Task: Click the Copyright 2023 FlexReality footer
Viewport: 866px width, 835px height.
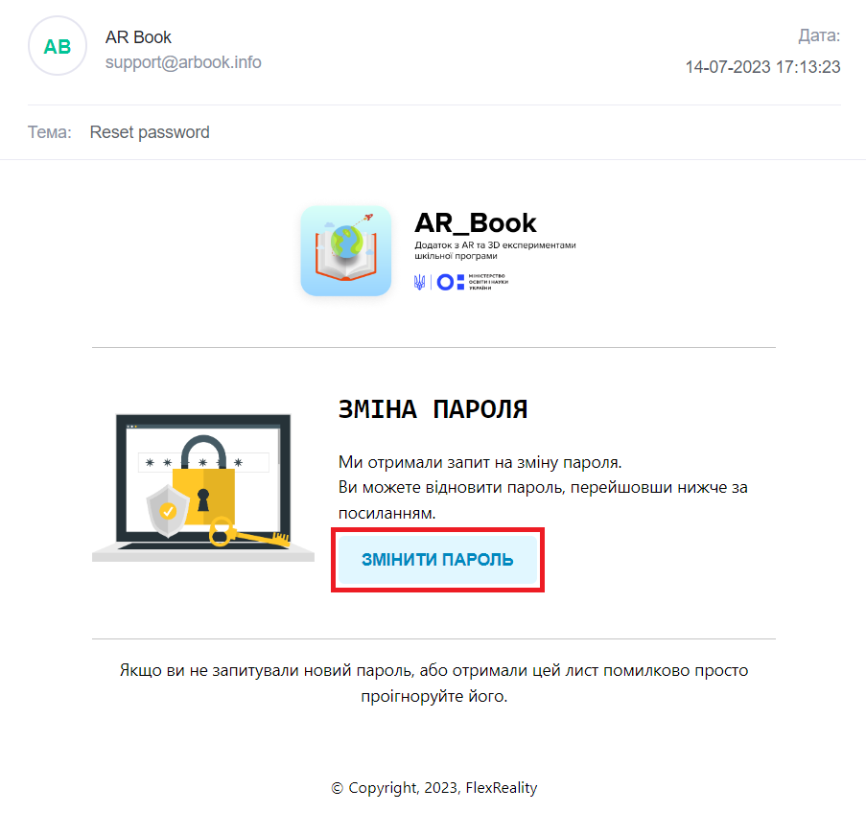Action: [434, 787]
